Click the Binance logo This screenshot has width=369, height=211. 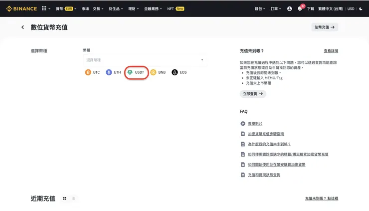pos(21,8)
